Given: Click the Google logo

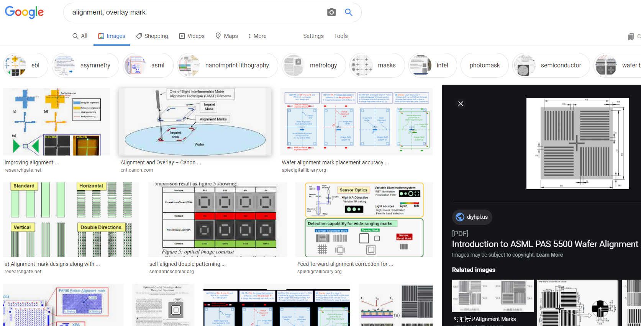Looking at the screenshot, I should [24, 12].
